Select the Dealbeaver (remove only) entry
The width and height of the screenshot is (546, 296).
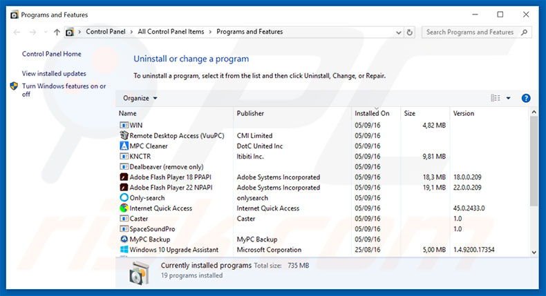tap(167, 167)
